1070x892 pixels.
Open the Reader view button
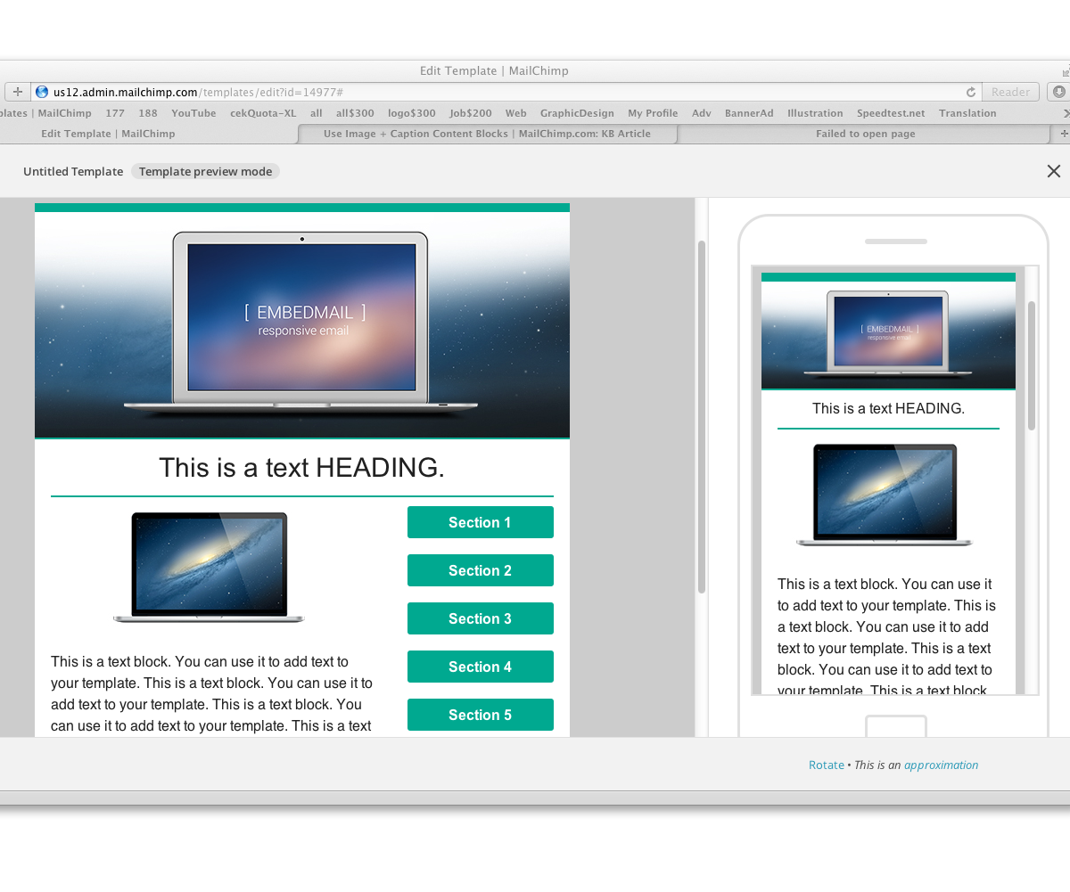(1010, 92)
